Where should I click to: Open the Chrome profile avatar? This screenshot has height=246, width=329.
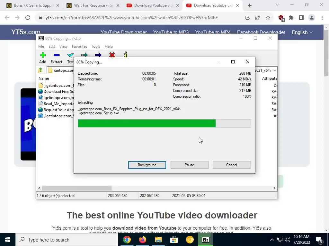coord(312,18)
